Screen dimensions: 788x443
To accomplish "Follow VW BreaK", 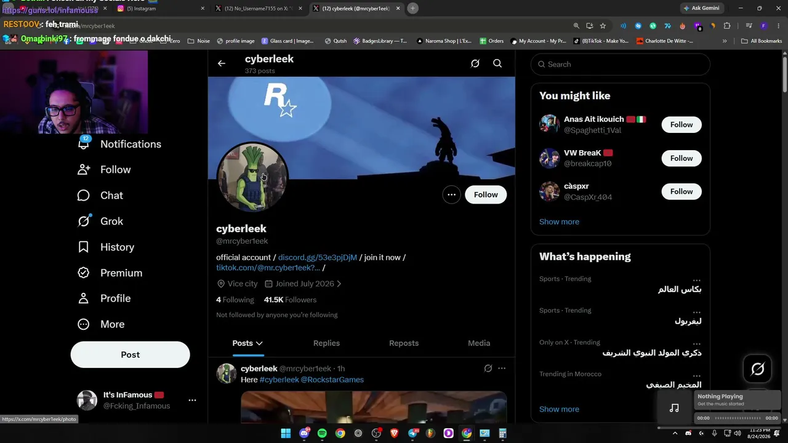I will click(681, 158).
